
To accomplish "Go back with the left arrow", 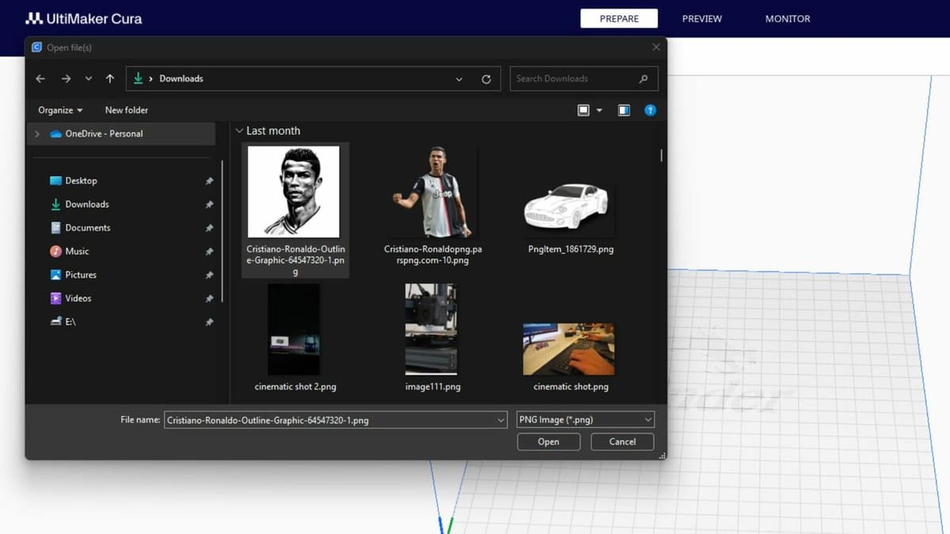I will (40, 78).
